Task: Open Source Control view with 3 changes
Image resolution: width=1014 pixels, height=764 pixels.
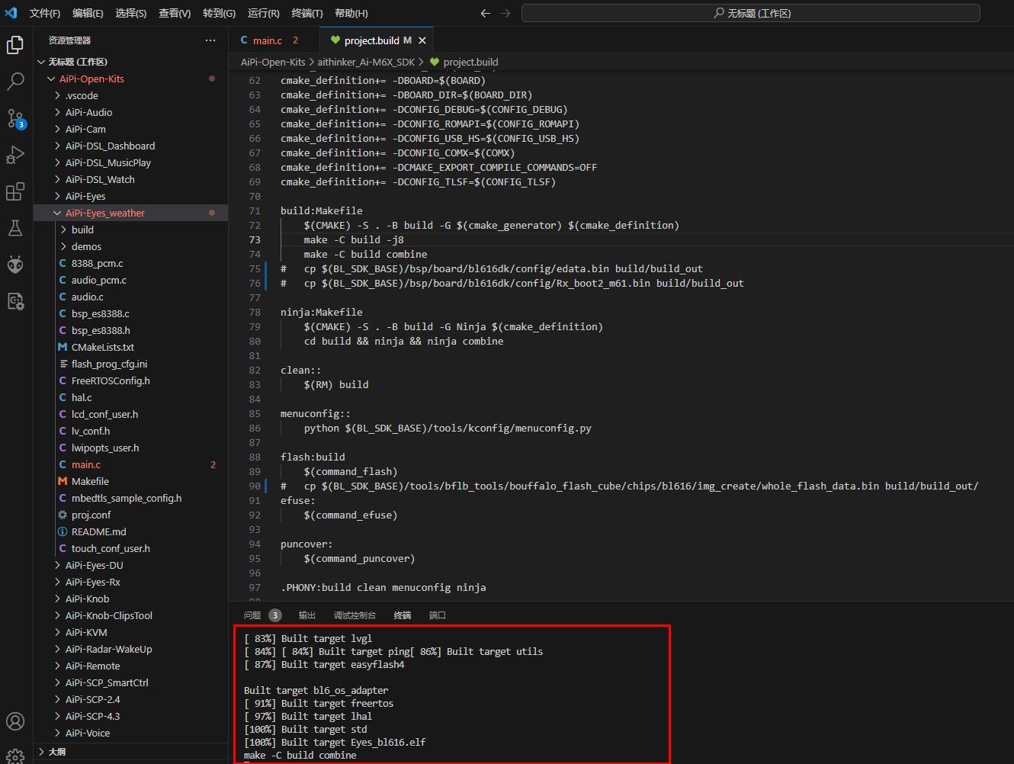Action: point(15,118)
